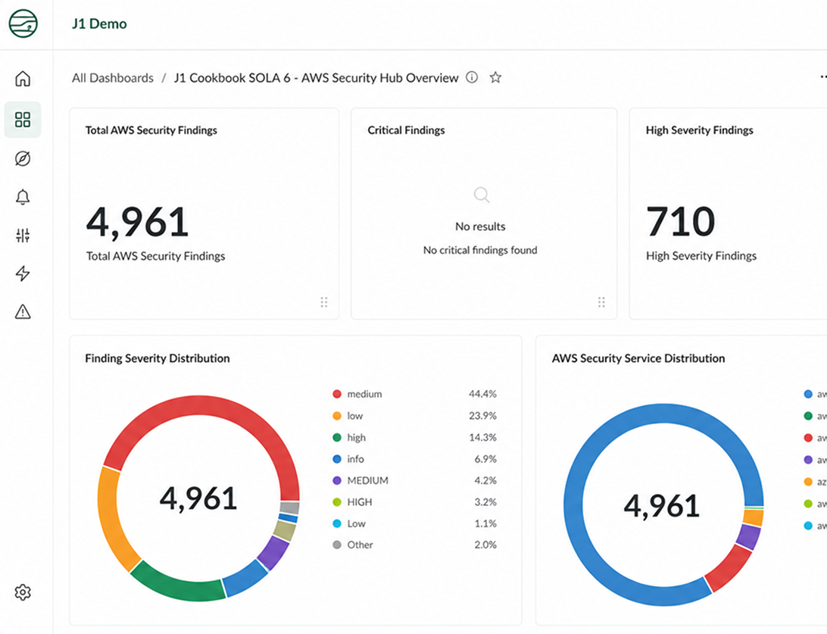Click AWS Security Service Distribution title
Screen dimensions: 827x634
(x=638, y=358)
